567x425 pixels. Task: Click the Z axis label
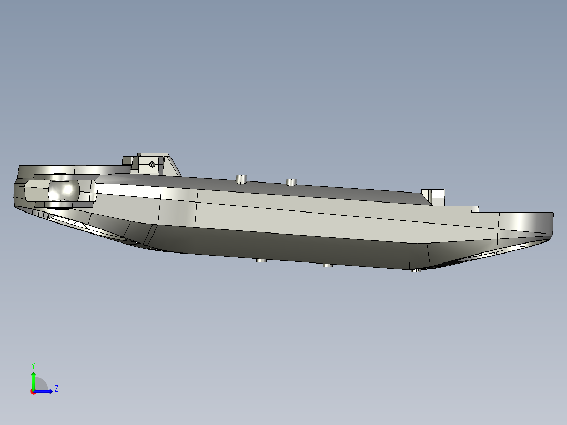(57, 388)
